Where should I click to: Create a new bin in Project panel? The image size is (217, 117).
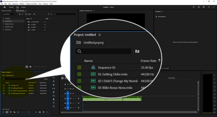click(40, 112)
